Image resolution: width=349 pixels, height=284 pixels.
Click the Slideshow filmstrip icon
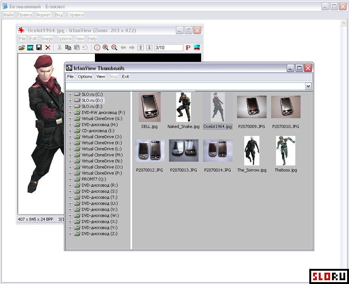[30, 48]
